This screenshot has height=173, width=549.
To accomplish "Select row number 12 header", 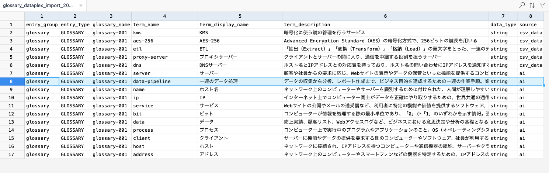I will tap(12, 114).
